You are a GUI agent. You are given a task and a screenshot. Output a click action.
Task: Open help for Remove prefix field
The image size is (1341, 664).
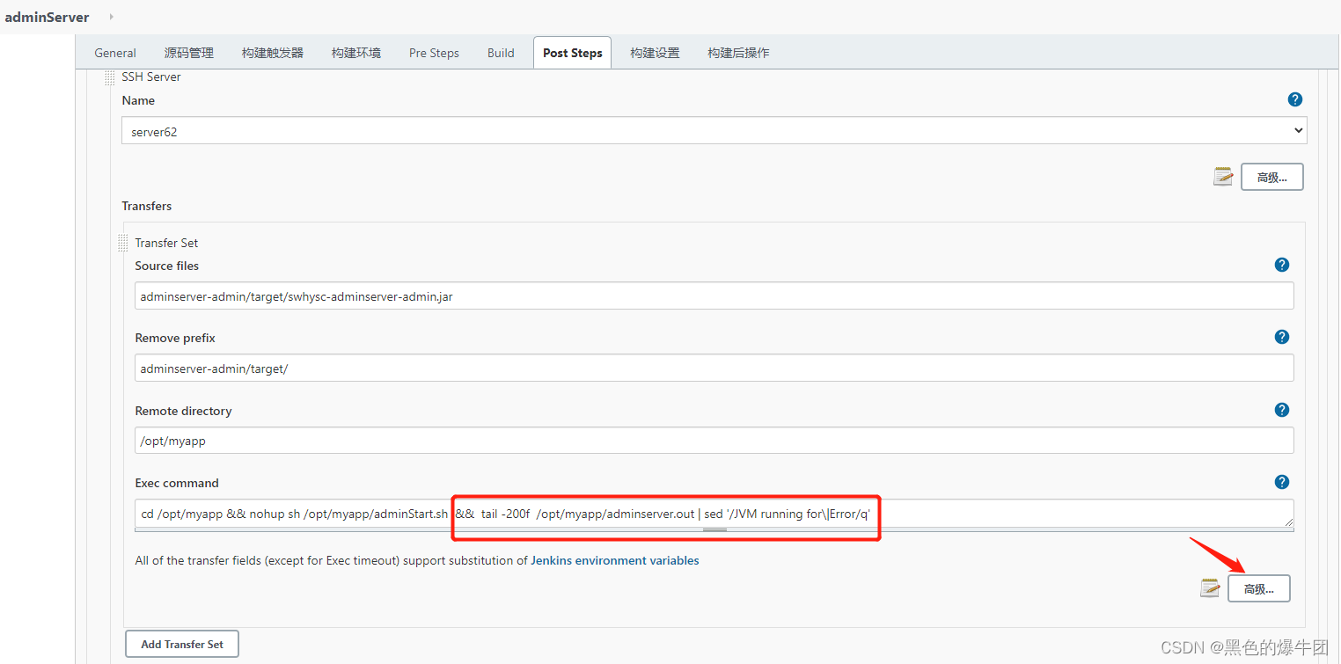1282,336
